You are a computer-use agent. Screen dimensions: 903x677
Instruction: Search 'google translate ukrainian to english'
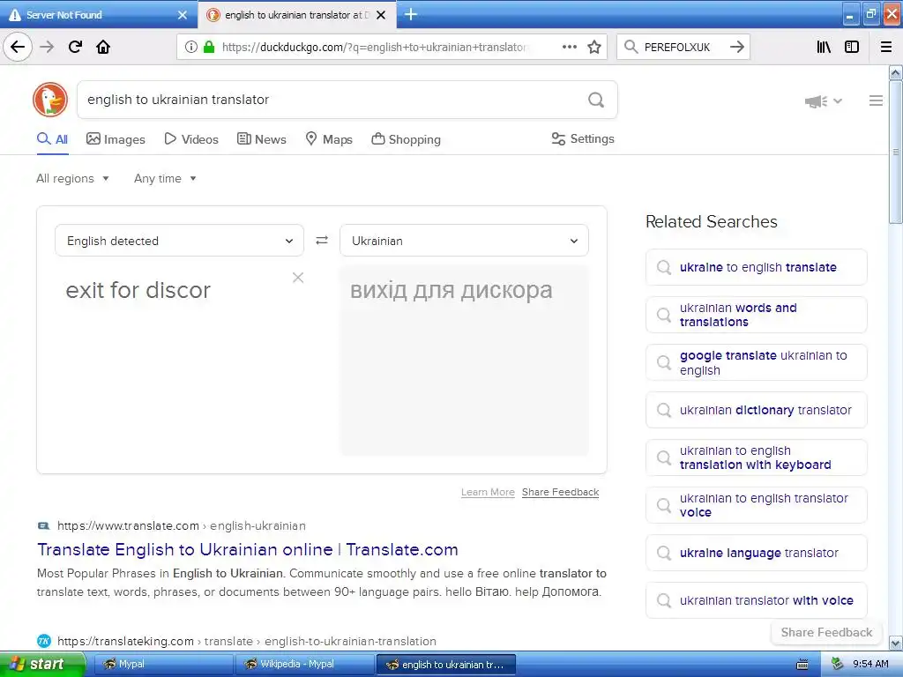point(756,362)
